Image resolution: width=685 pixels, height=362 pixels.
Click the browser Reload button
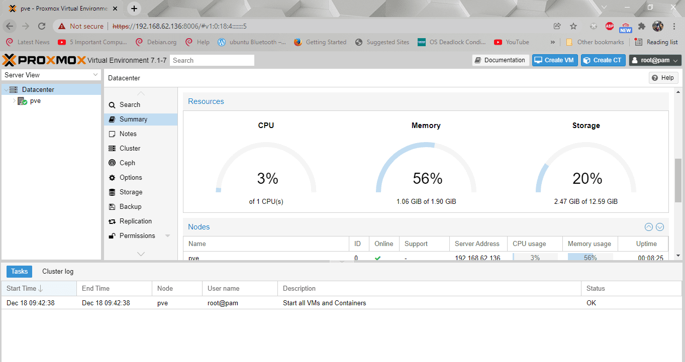[42, 26]
